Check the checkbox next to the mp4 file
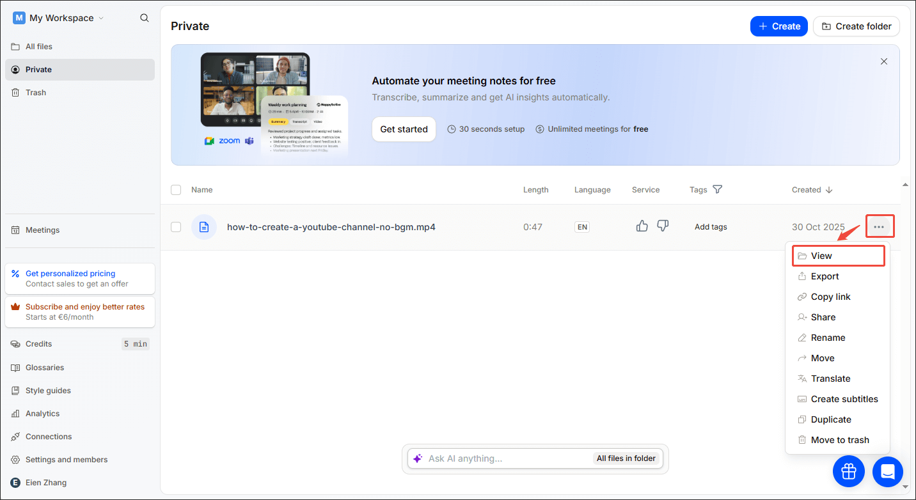This screenshot has width=916, height=500. [175, 226]
